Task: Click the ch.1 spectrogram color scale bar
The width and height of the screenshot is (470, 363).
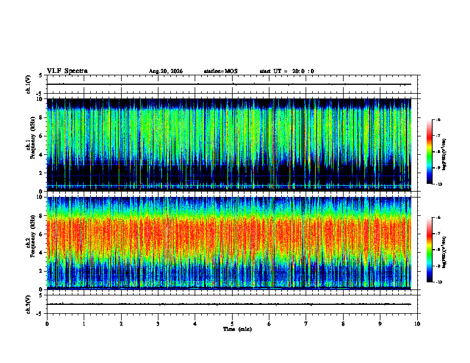Action: (x=429, y=152)
